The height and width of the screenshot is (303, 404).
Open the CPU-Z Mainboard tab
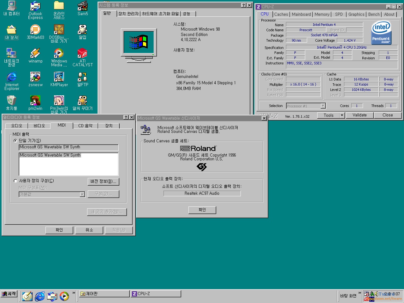point(301,15)
